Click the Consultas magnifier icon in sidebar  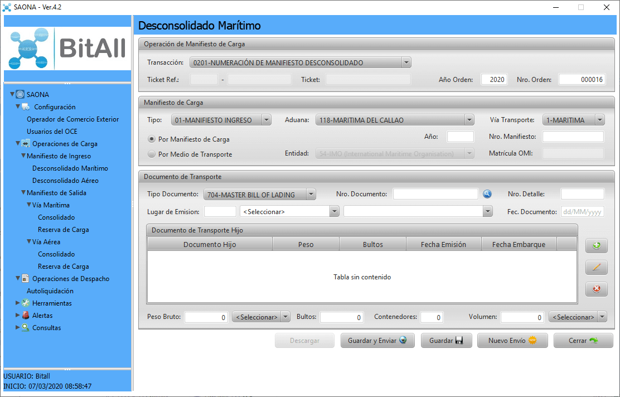[x=26, y=328]
